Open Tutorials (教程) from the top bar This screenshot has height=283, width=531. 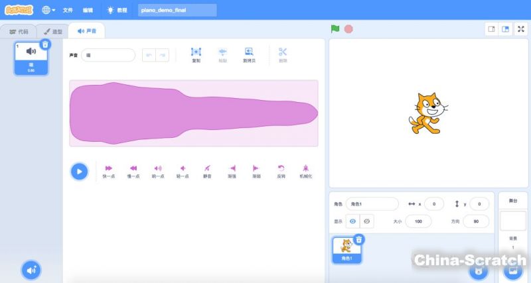click(117, 11)
